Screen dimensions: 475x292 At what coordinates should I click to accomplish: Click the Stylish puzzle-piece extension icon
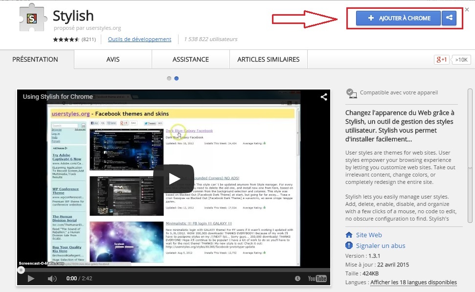pos(33,18)
